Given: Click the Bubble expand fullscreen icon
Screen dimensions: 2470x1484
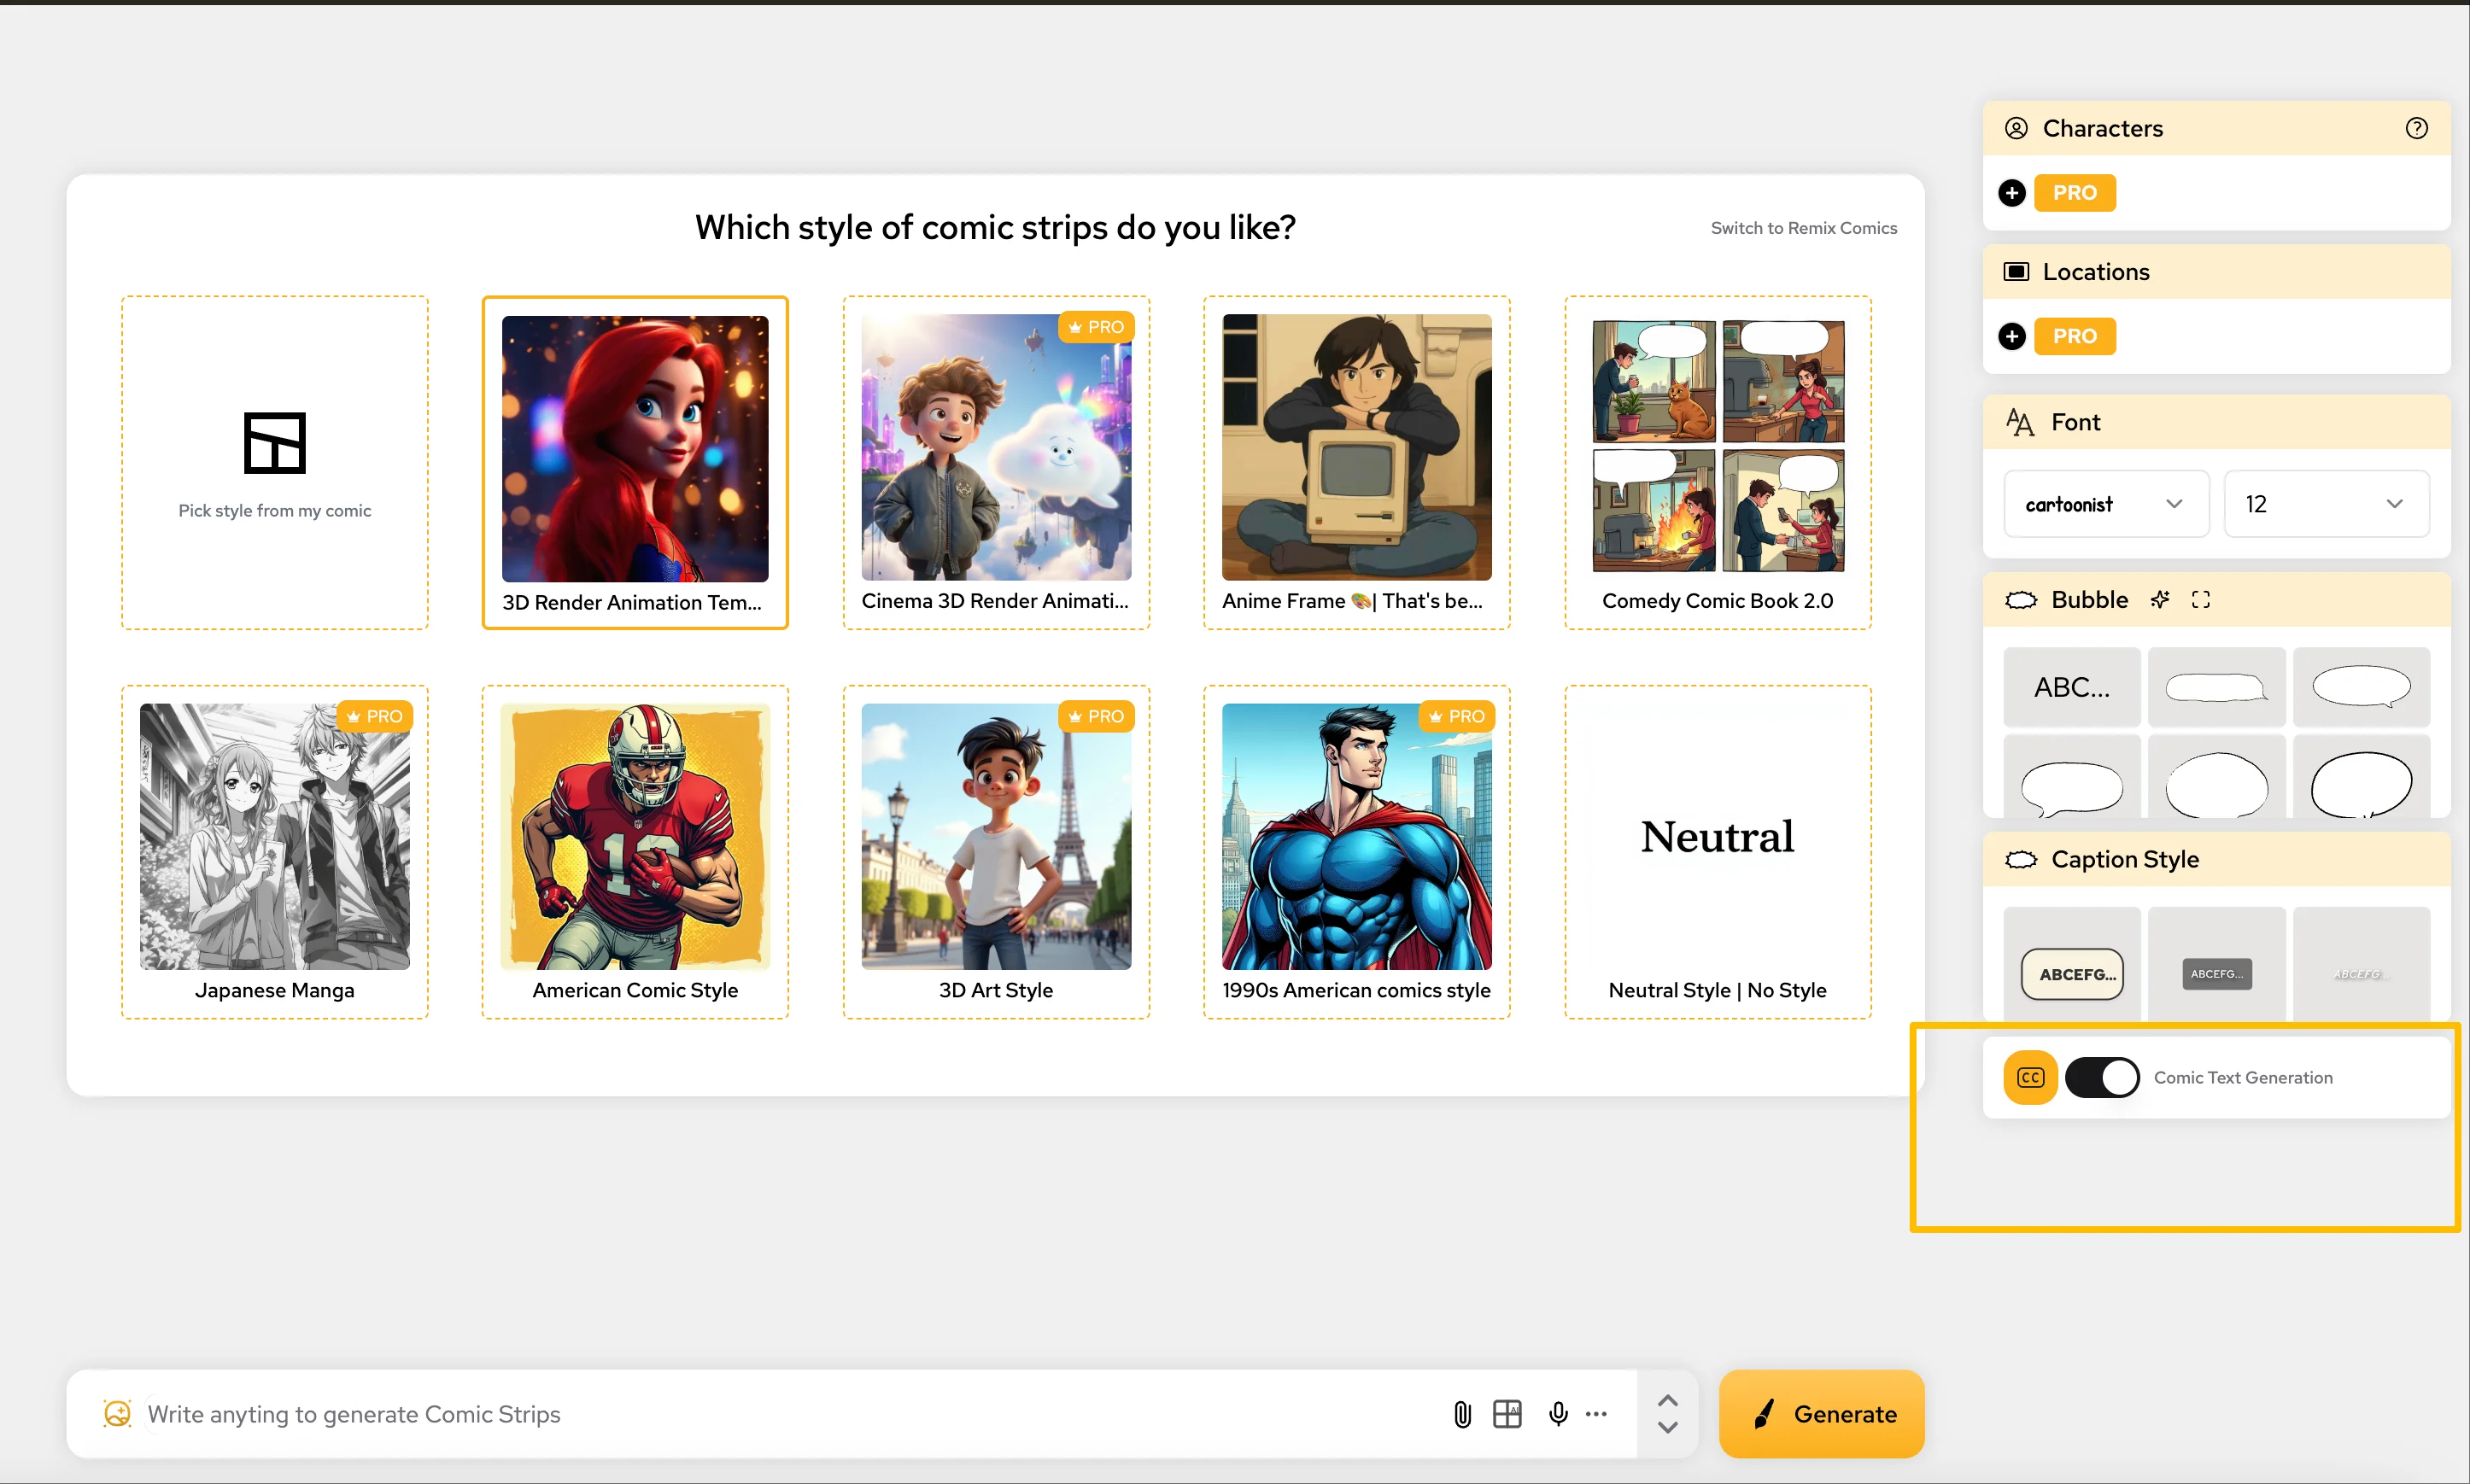Looking at the screenshot, I should click(2200, 599).
